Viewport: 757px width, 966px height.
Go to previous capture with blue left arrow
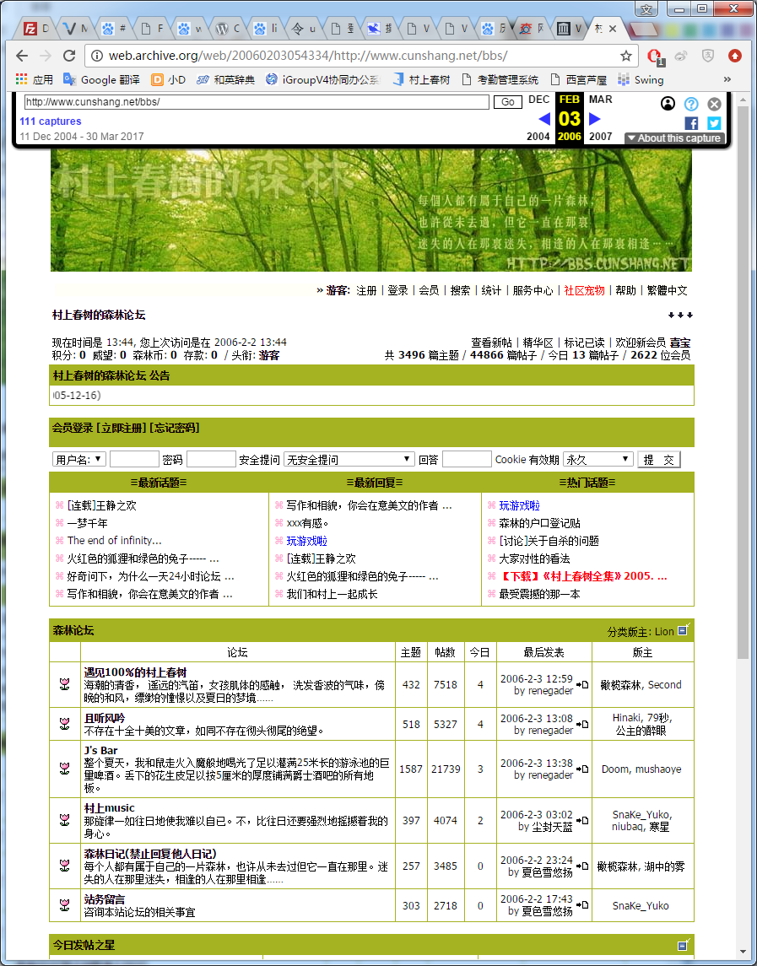tap(543, 118)
